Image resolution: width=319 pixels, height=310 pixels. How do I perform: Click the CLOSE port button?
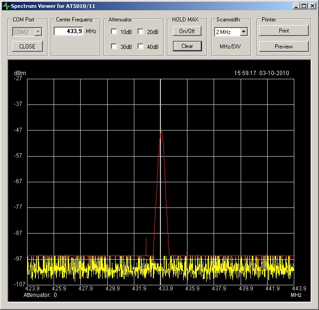click(x=27, y=46)
